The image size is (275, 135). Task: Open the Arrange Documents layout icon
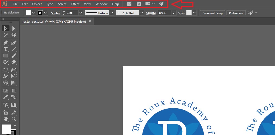[148, 4]
